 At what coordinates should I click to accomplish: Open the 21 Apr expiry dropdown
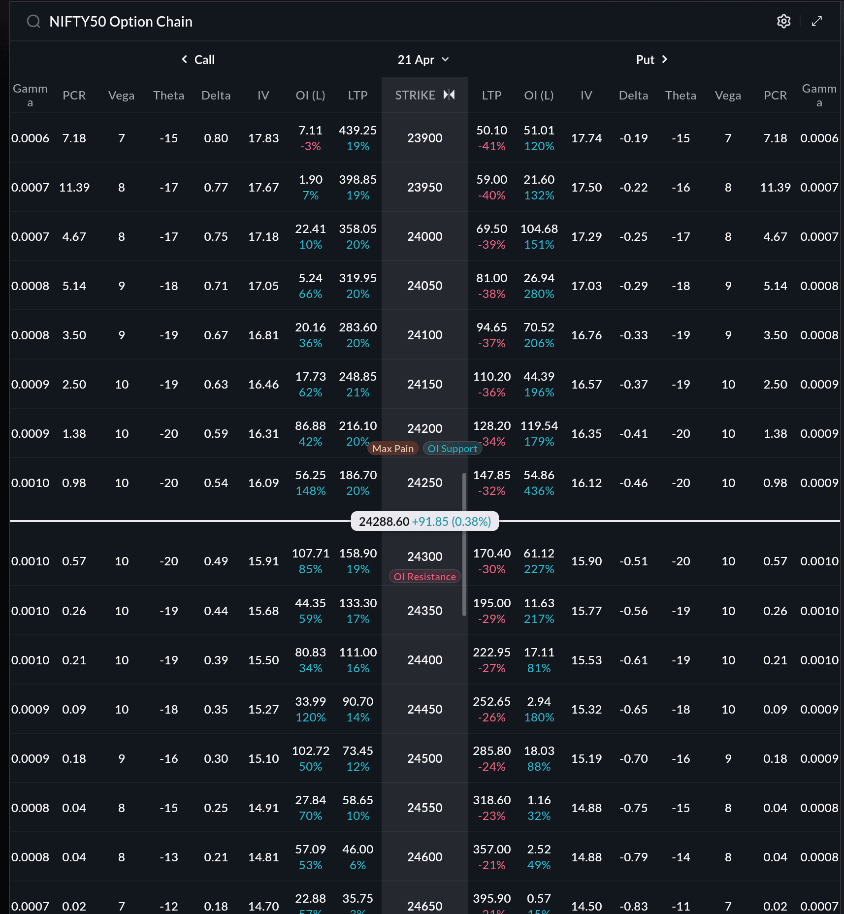tap(423, 60)
